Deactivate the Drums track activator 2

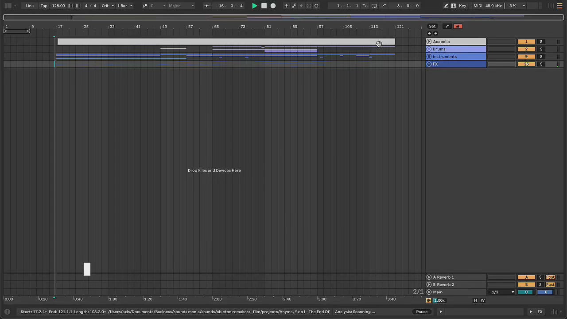(526, 49)
